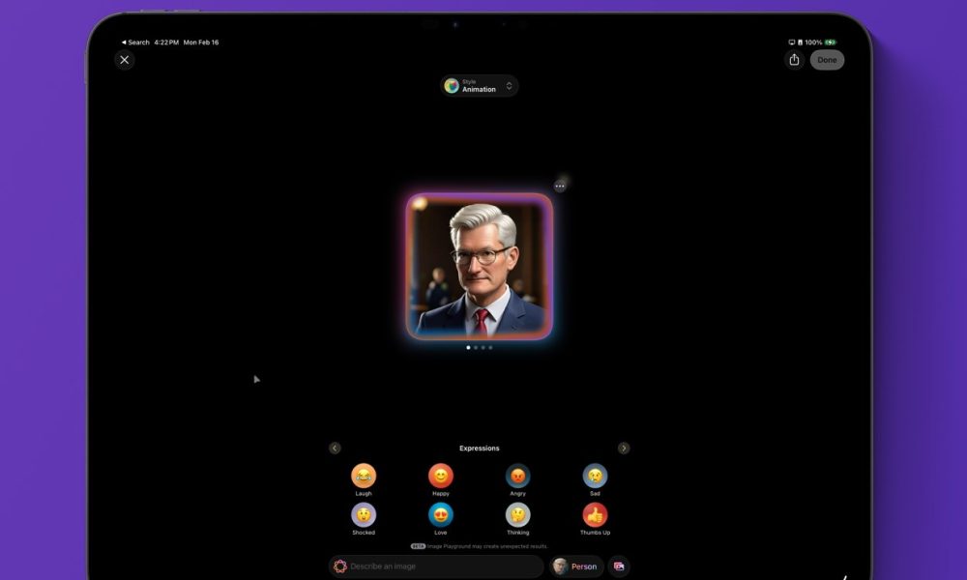967x580 pixels.
Task: Close the Image Playground editor
Action: coord(124,60)
